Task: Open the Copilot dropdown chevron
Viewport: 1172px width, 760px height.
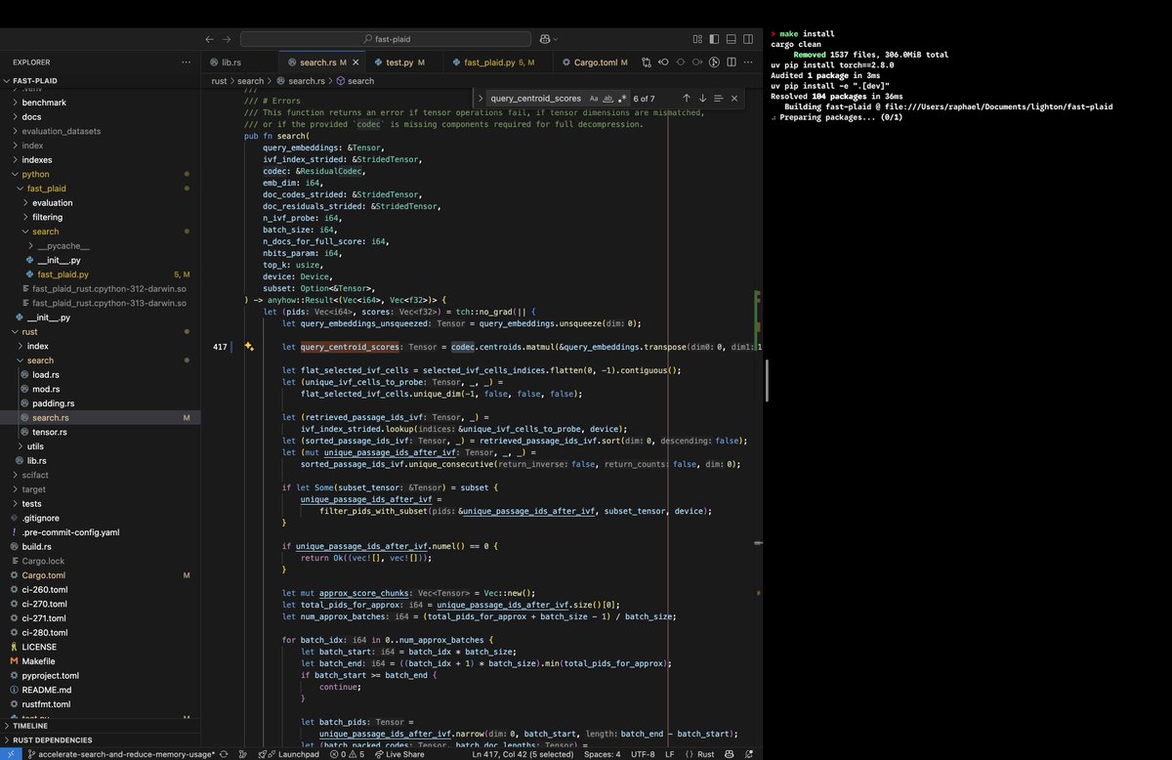Action: [557, 39]
